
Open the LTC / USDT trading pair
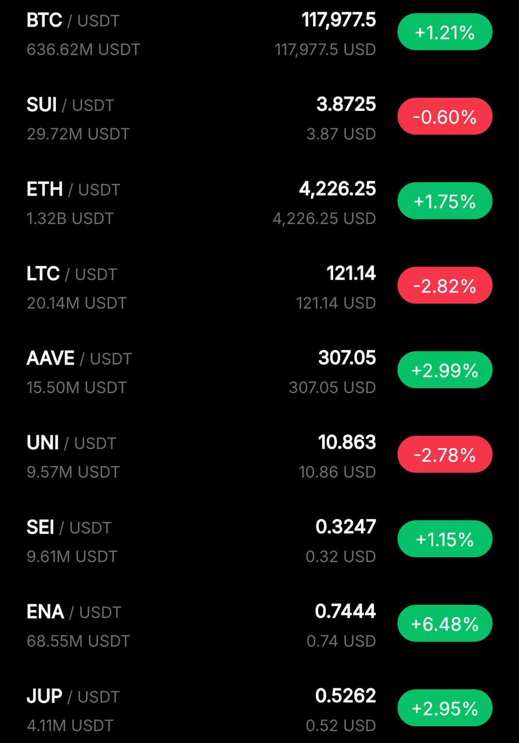(x=259, y=287)
